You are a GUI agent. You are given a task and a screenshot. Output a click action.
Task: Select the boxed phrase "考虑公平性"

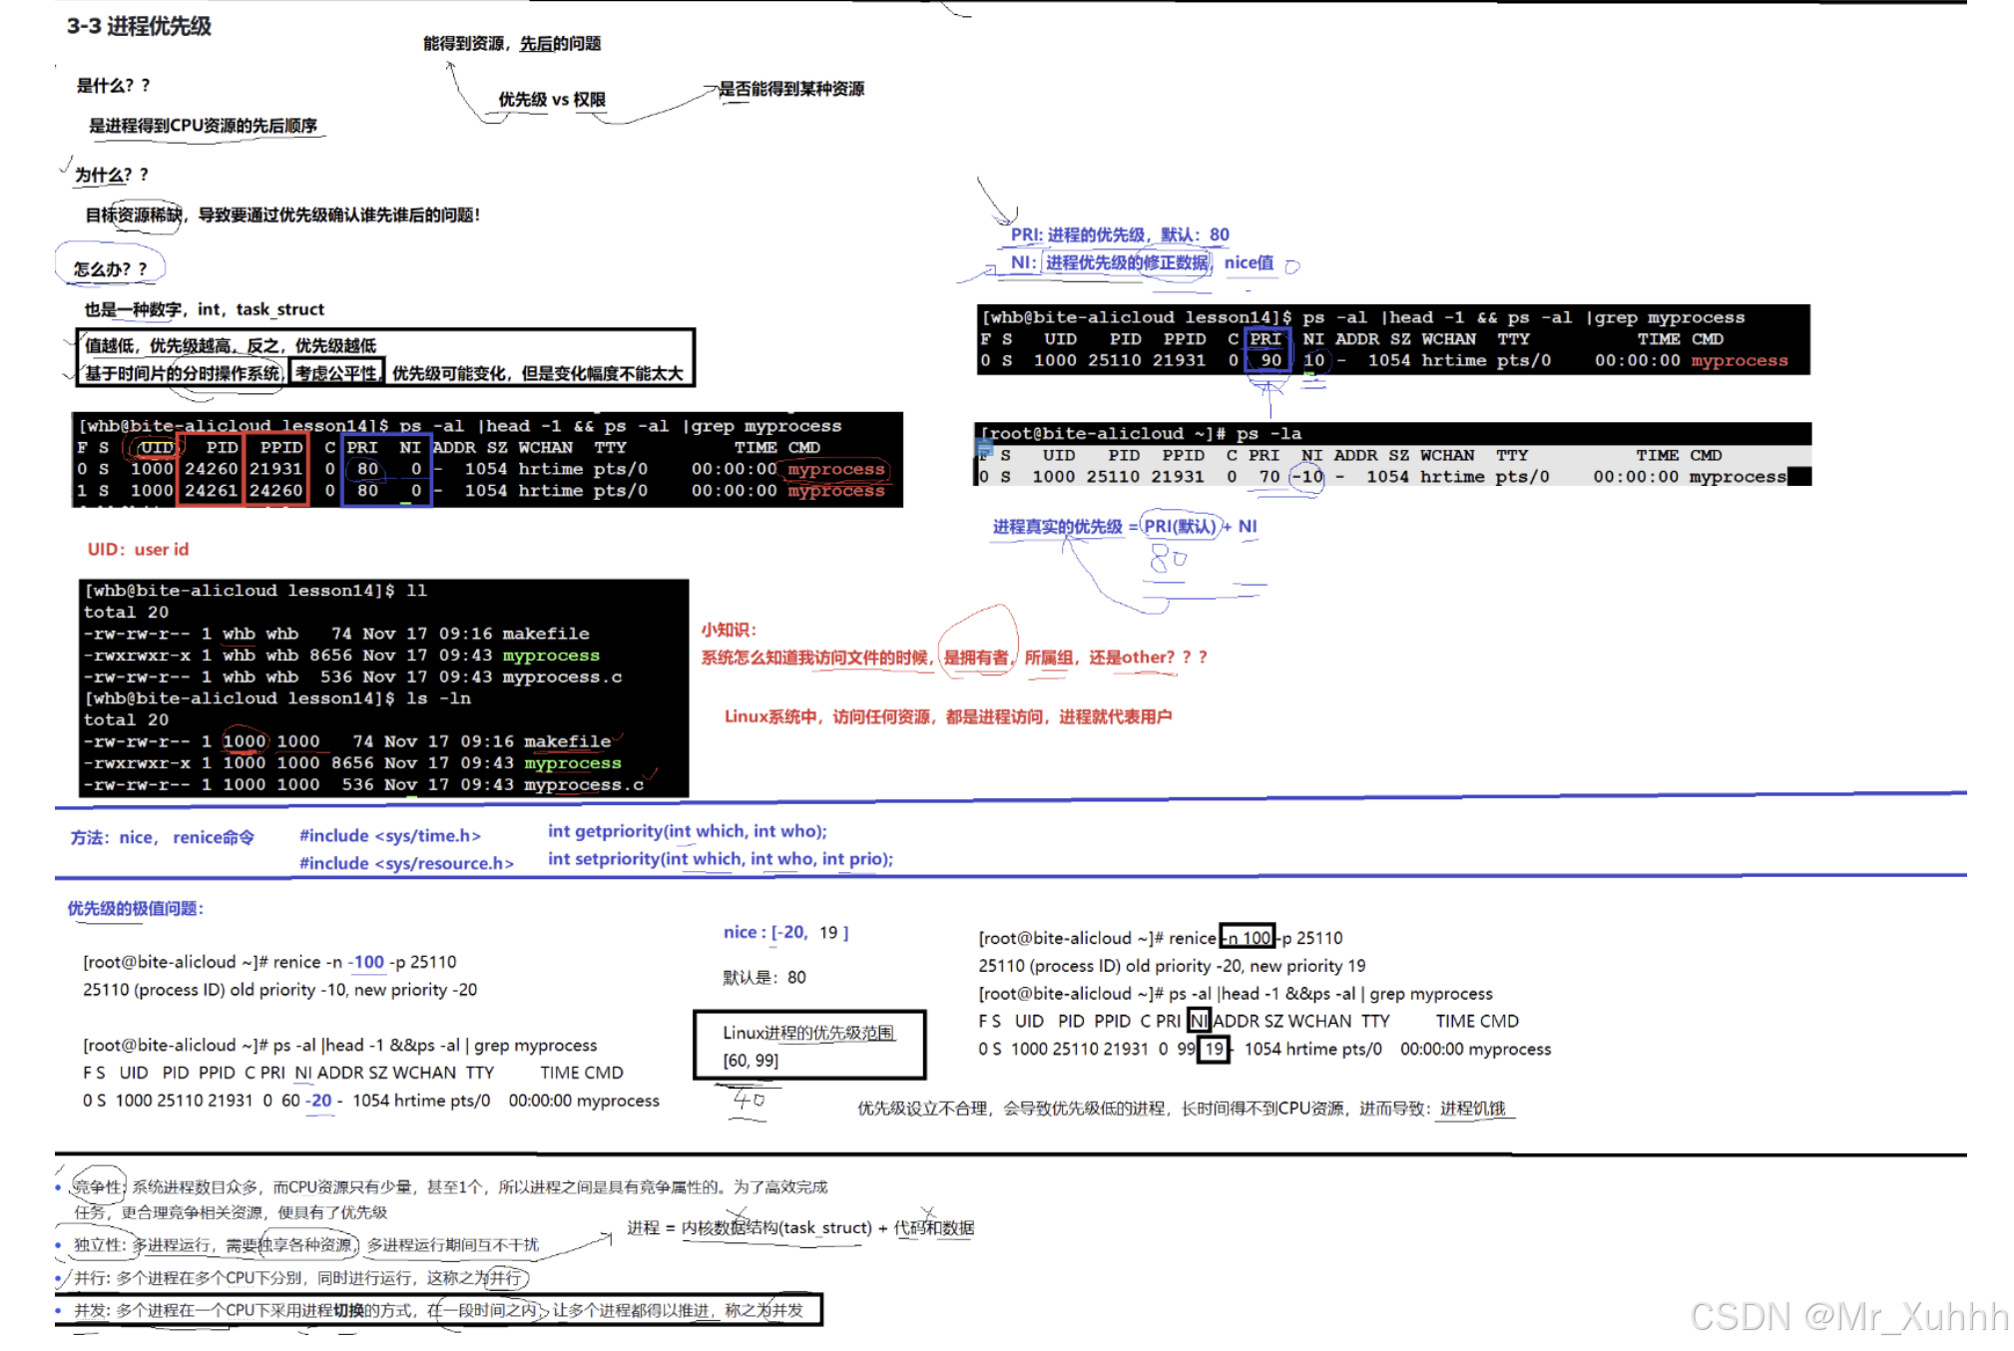337,373
